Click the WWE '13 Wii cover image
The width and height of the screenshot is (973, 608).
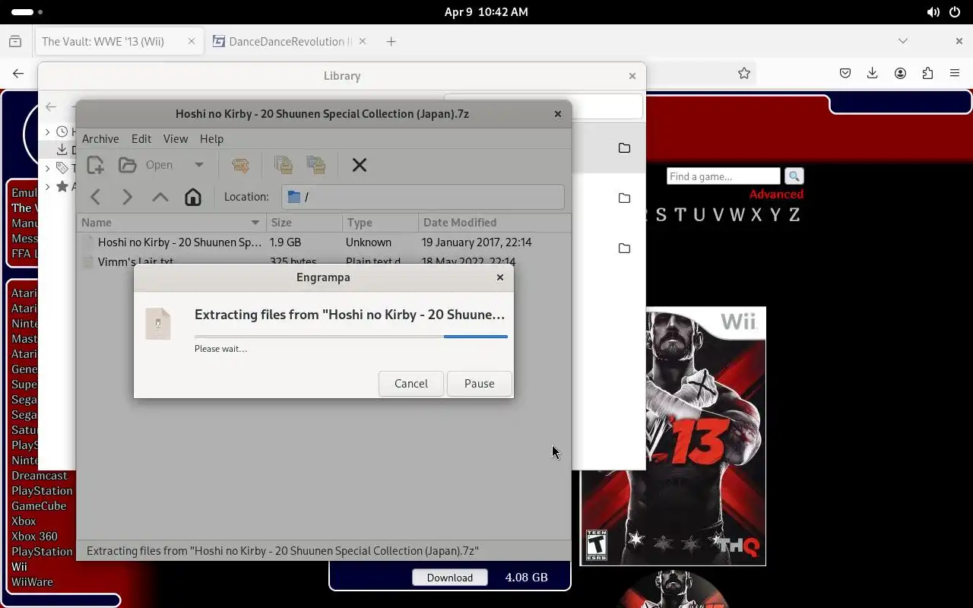pyautogui.click(x=673, y=436)
